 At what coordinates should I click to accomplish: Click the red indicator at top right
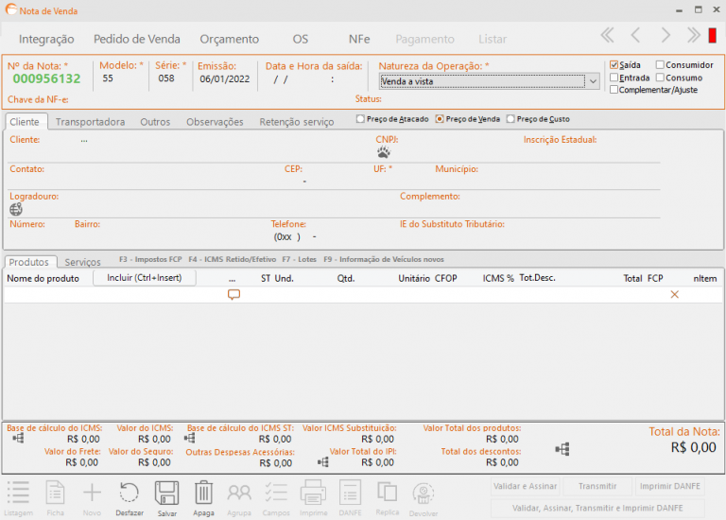712,38
